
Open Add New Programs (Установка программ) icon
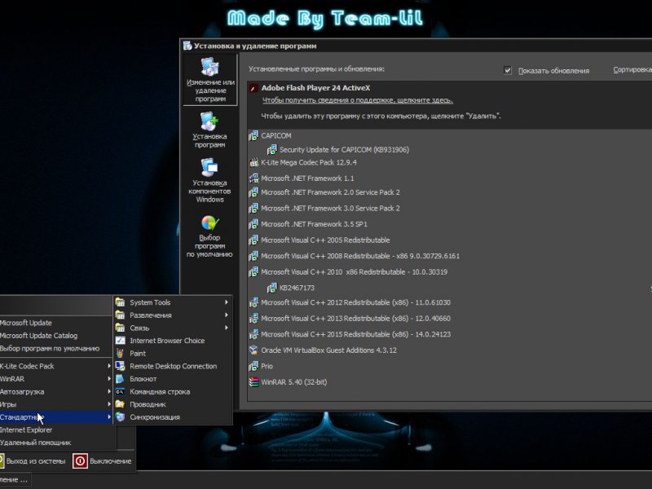(209, 121)
